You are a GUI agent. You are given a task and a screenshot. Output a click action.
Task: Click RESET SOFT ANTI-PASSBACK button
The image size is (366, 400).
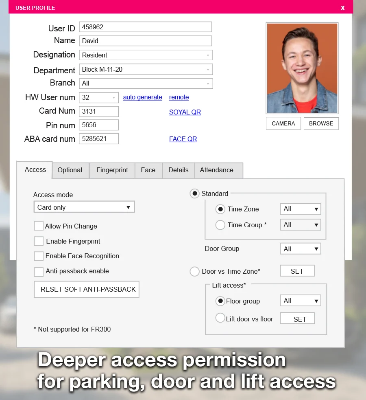tap(87, 289)
